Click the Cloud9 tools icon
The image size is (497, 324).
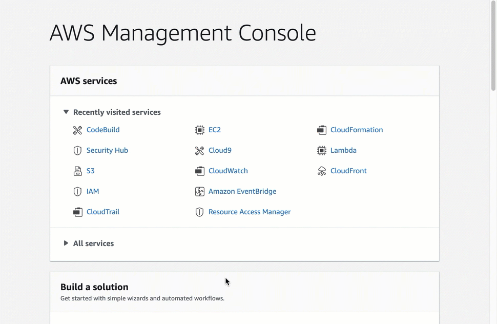pos(199,151)
